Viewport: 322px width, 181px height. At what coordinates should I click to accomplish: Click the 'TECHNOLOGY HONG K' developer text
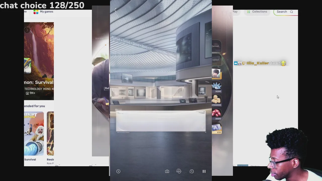(x=39, y=89)
